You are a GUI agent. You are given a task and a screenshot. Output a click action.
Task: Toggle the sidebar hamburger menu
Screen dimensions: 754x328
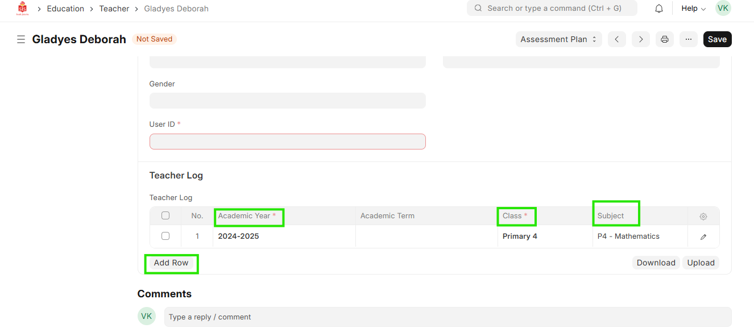[x=21, y=39]
